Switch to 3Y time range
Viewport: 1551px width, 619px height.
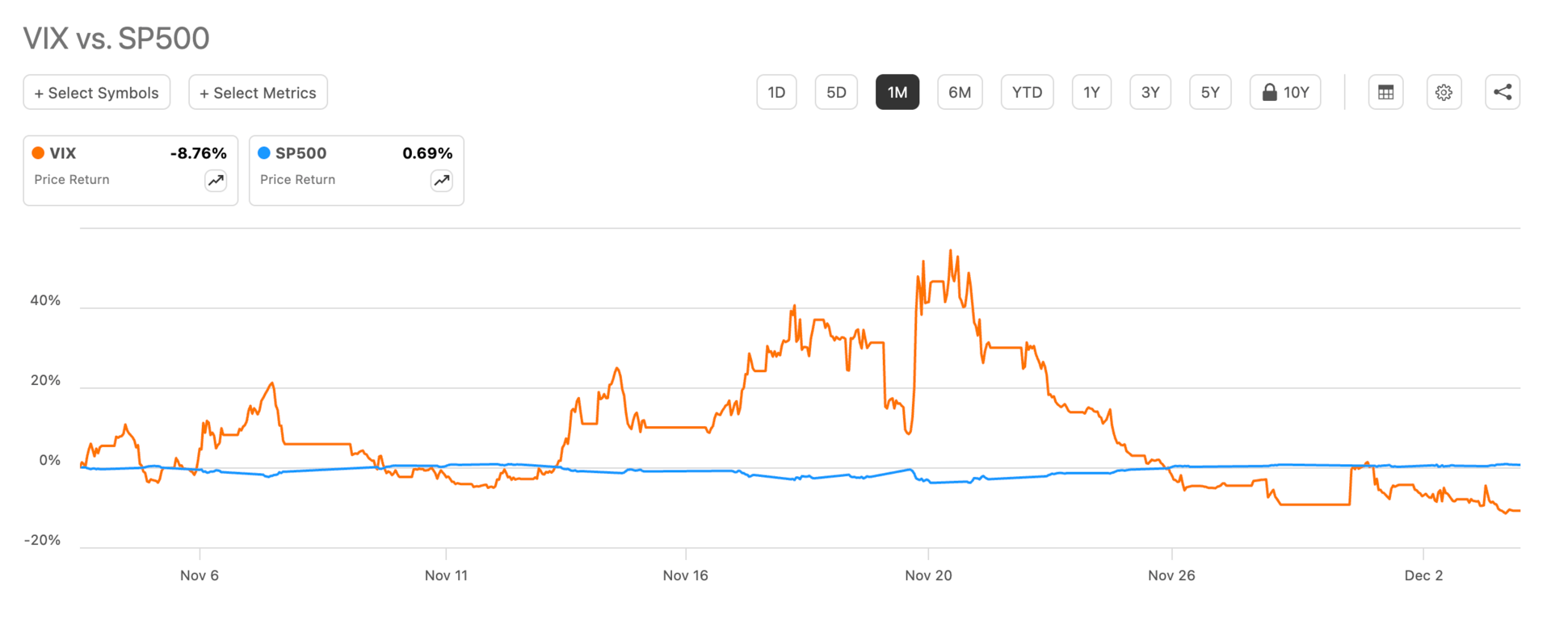[x=1150, y=92]
